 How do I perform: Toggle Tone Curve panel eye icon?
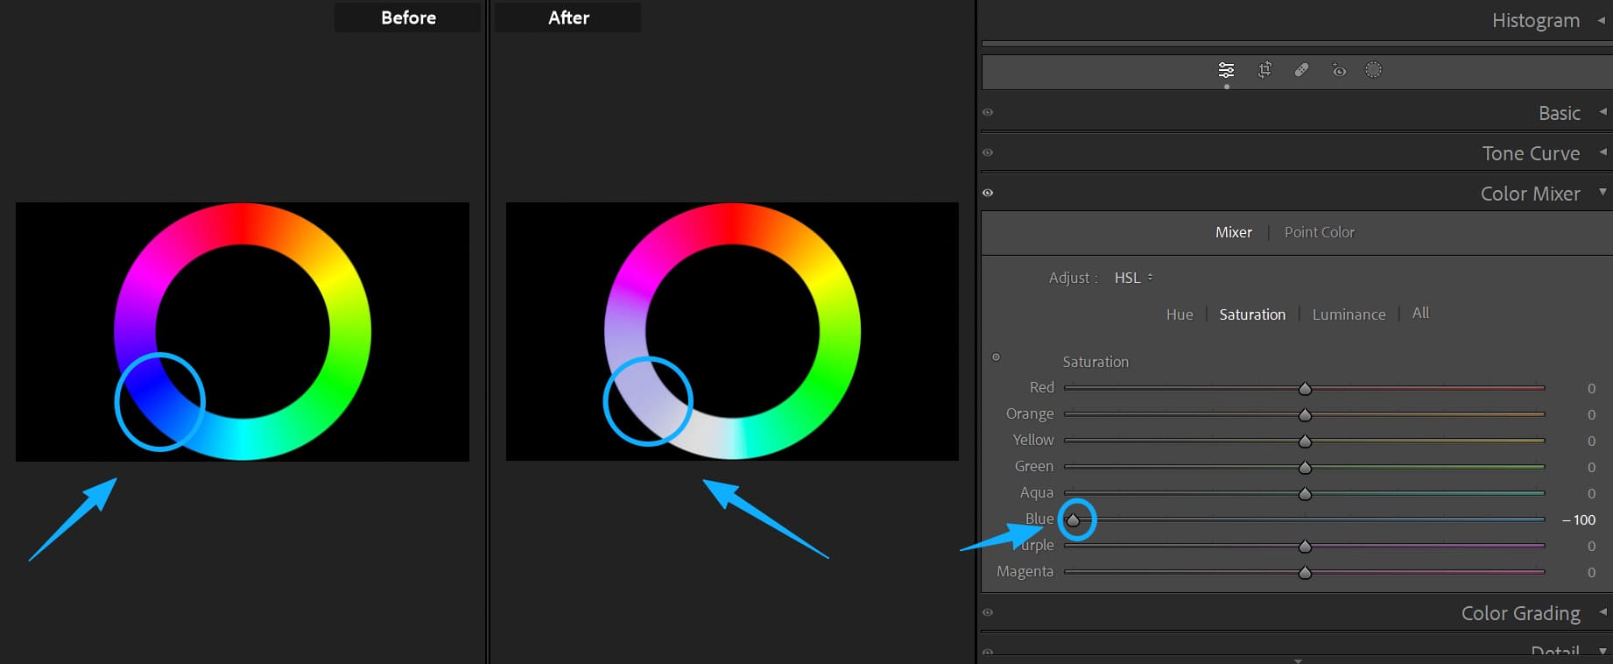[988, 153]
